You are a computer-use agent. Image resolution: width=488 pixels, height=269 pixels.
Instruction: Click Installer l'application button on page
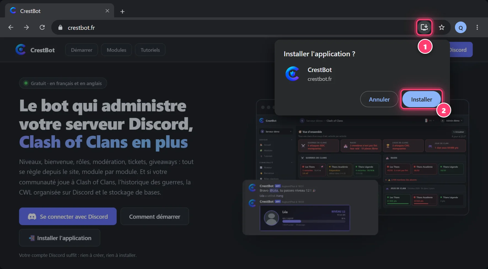[60, 238]
